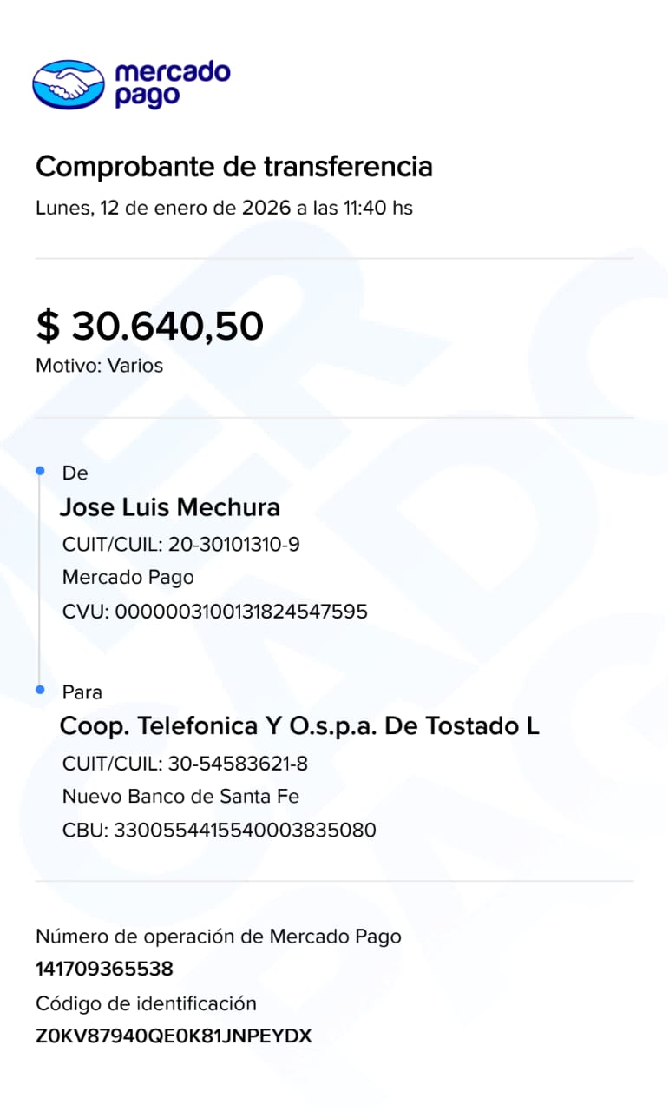This screenshot has height=1112, width=669.
Task: Click the blue dot beside De
Action: tap(40, 471)
